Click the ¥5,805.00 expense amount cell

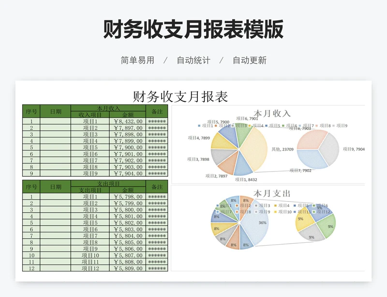coord(128,242)
